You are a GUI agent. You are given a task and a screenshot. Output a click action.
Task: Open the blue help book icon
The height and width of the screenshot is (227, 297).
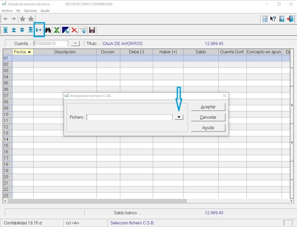click(282, 19)
